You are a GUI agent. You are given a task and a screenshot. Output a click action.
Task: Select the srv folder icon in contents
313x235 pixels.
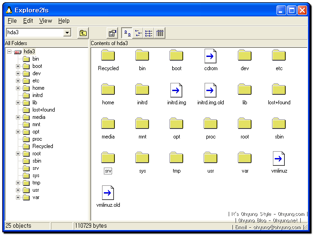coord(108,158)
